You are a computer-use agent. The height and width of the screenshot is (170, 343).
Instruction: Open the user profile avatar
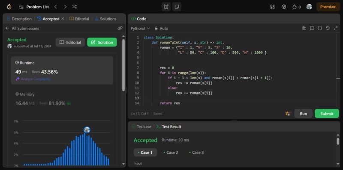tap(309, 7)
